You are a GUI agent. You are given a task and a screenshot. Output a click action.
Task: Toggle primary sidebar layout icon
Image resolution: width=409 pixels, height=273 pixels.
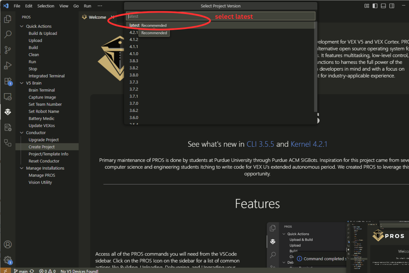click(x=375, y=6)
